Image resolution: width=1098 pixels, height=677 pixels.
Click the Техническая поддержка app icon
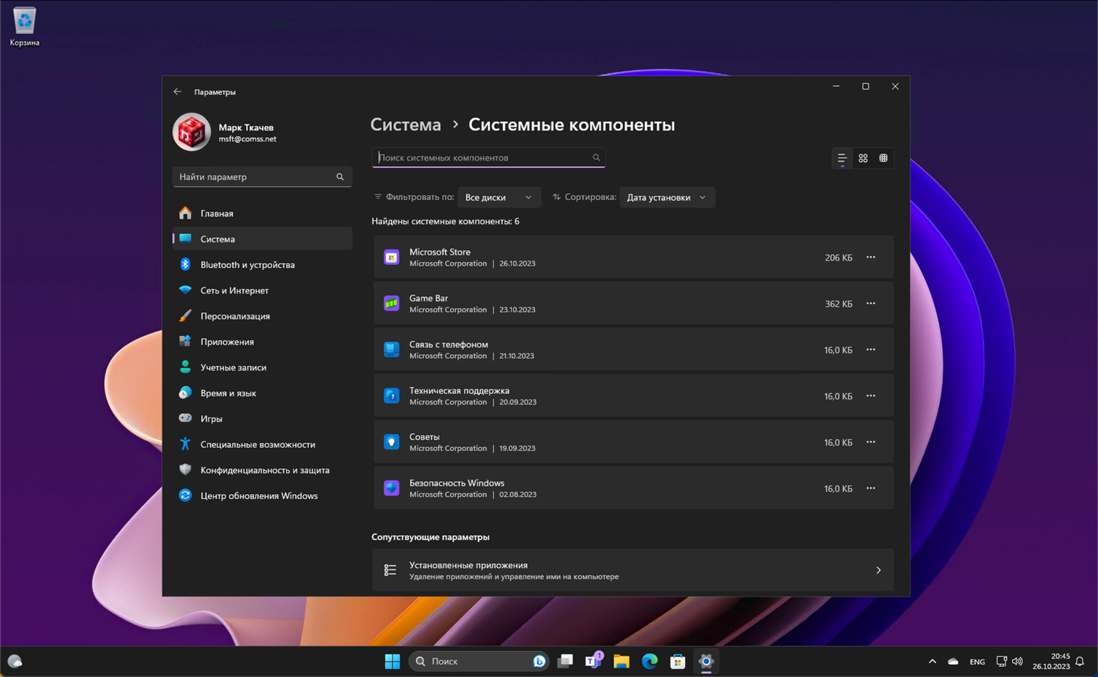392,396
